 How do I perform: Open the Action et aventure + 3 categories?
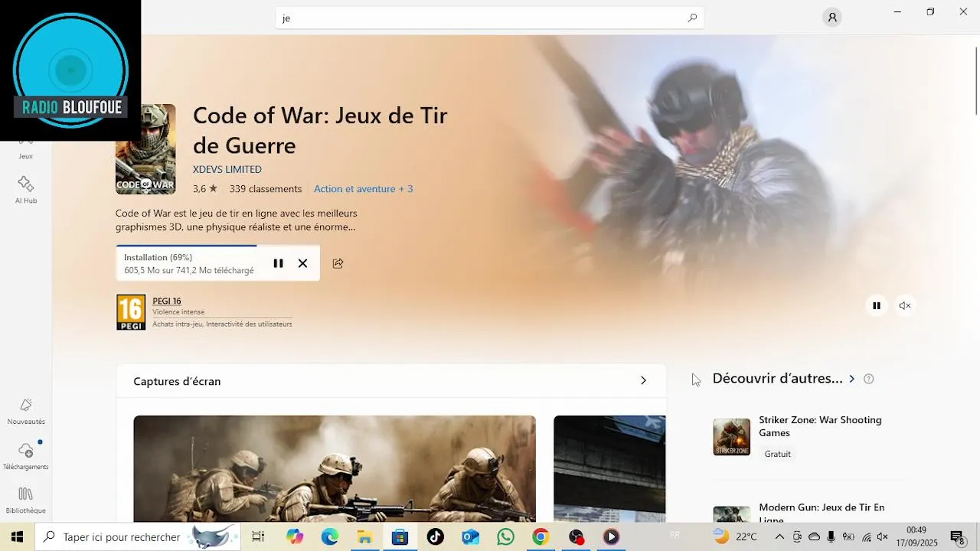pyautogui.click(x=363, y=189)
